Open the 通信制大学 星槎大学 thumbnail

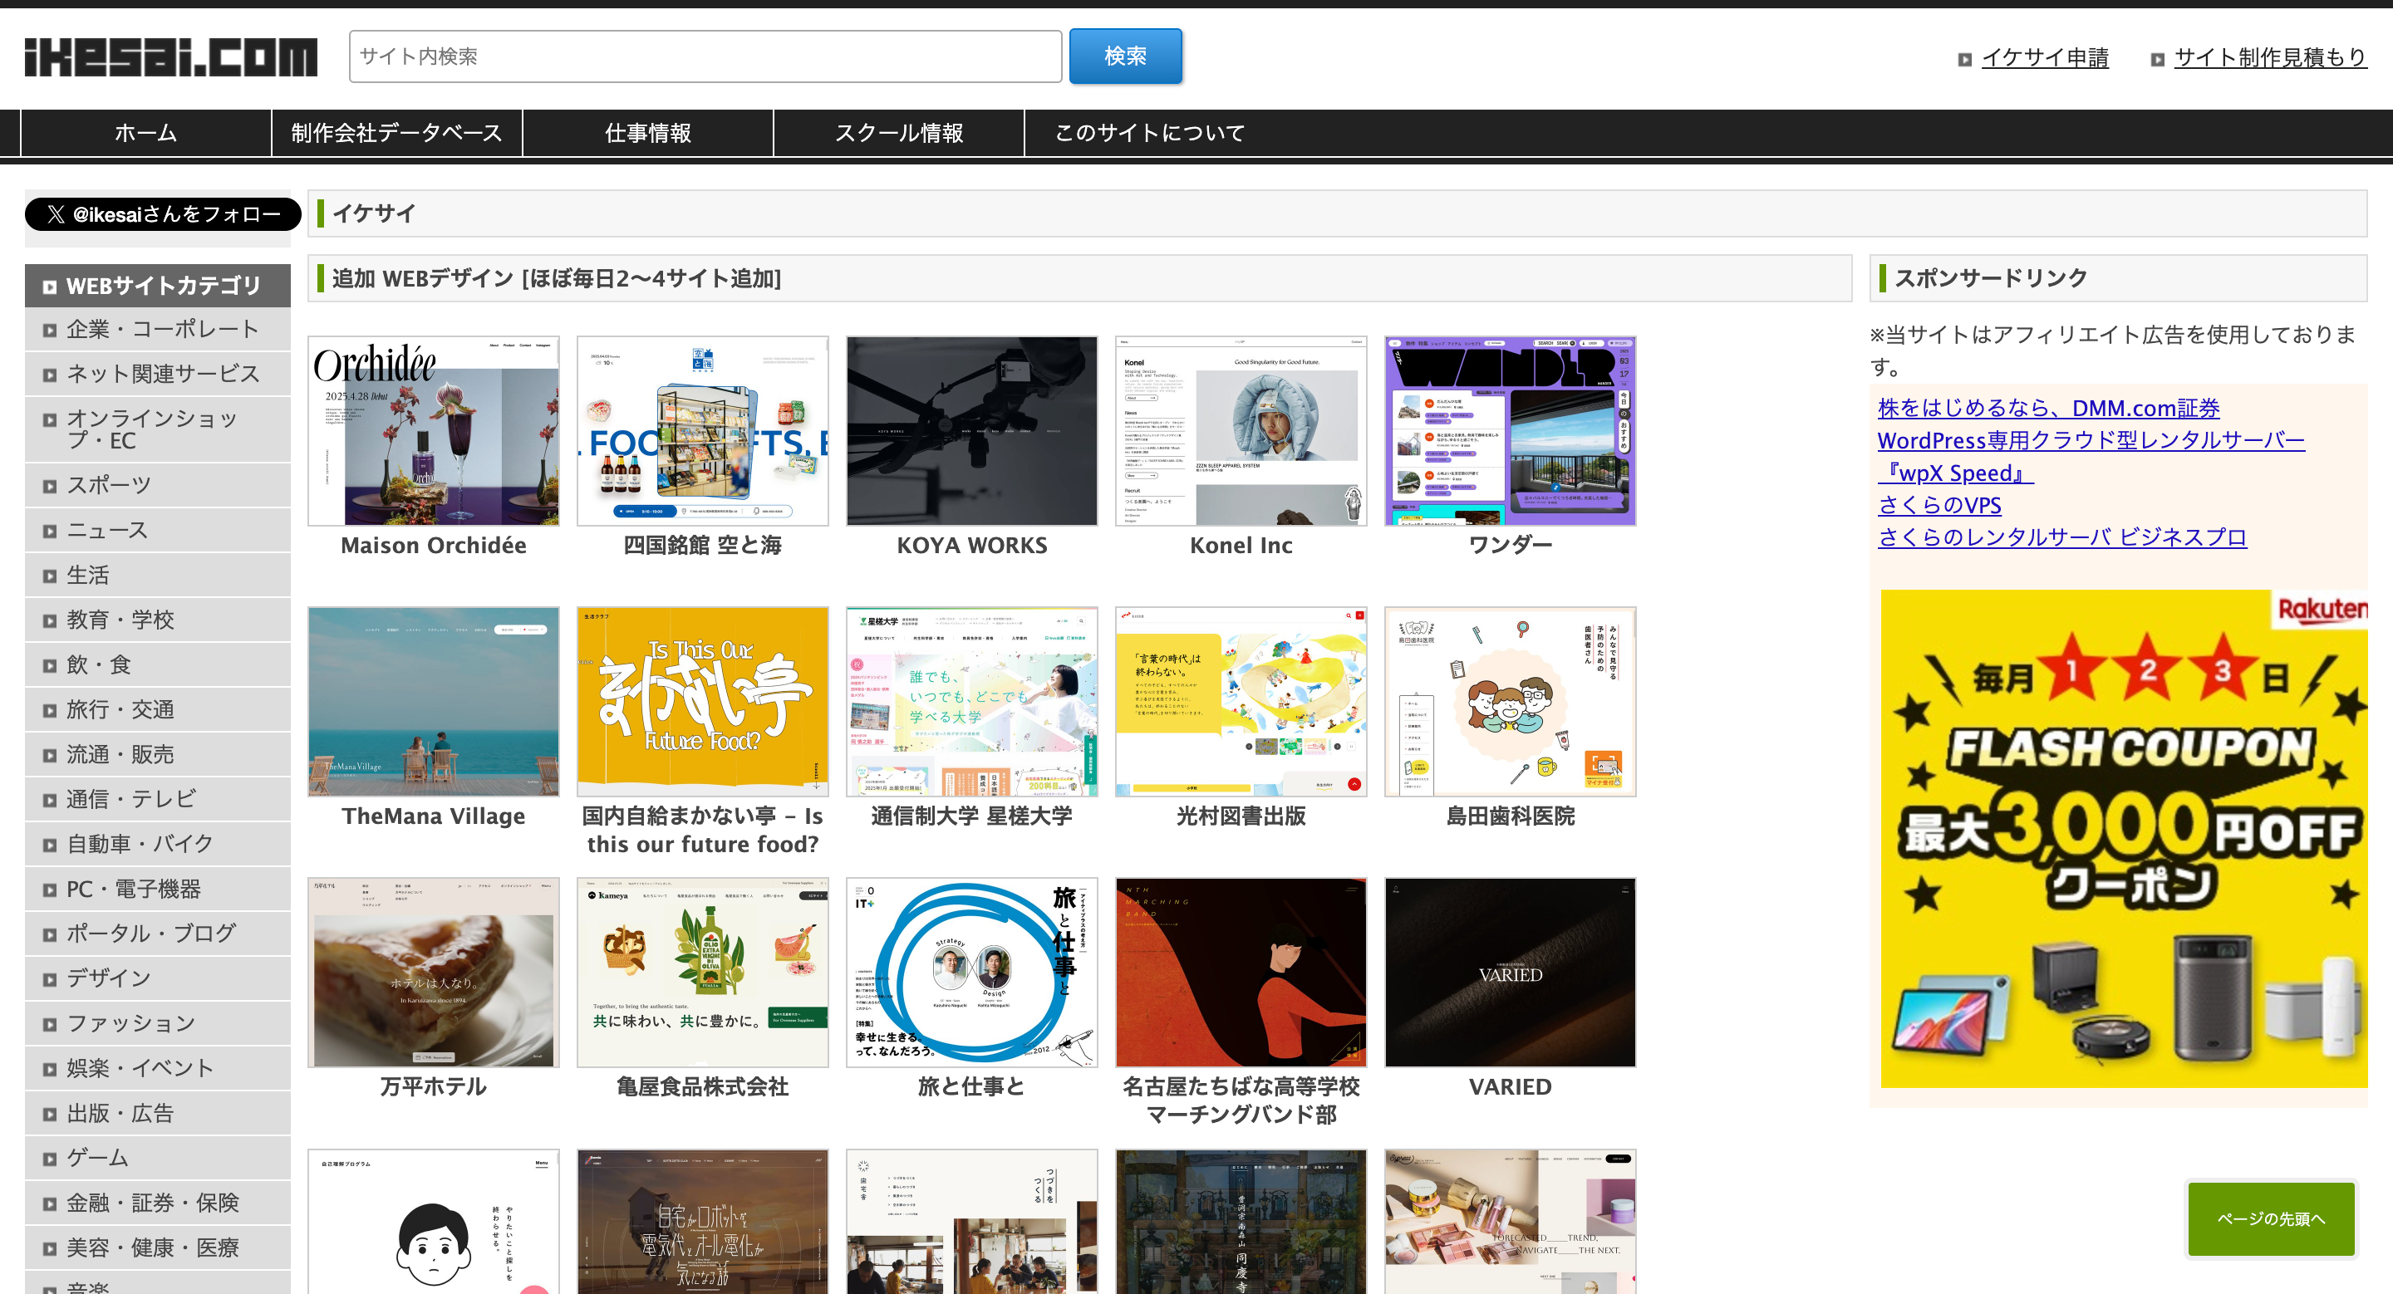pos(971,702)
